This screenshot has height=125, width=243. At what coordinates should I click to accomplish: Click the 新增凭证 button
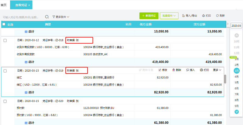click(149, 15)
